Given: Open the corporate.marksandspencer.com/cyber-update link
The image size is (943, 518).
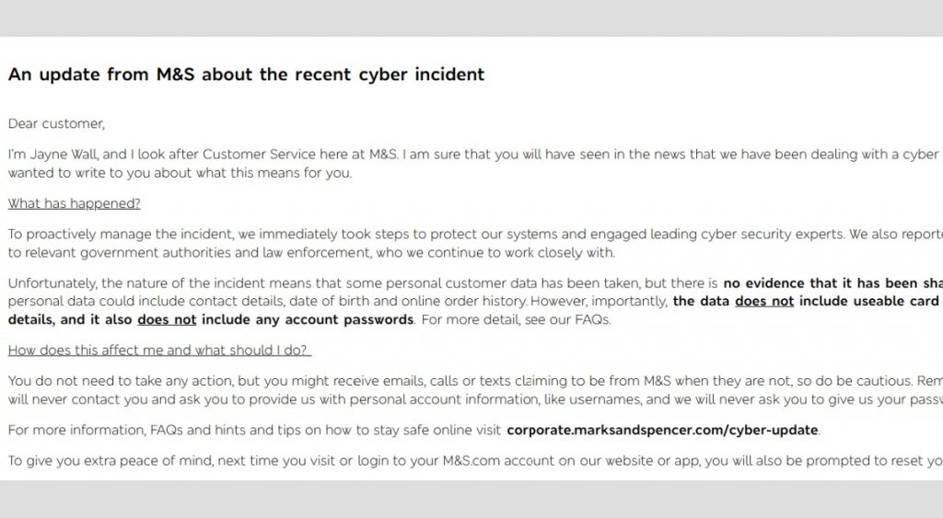Looking at the screenshot, I should [662, 431].
